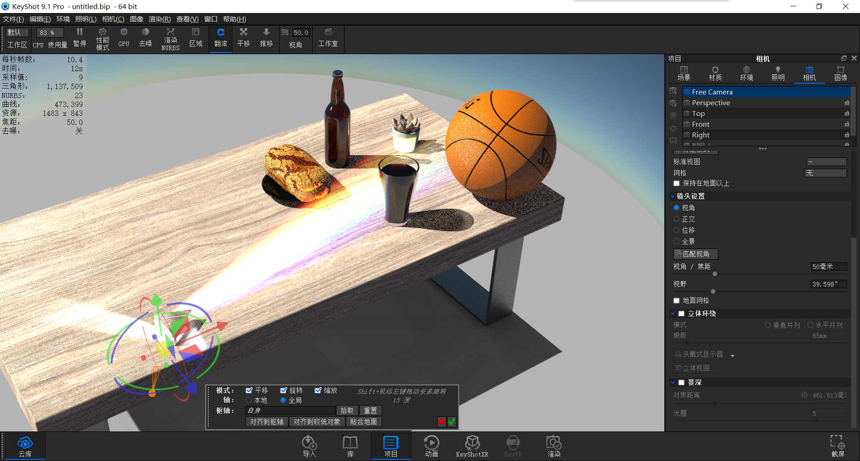Image resolution: width=860 pixels, height=461 pixels.
Task: Open the KeyShot Cloud Library
Action: point(25,445)
